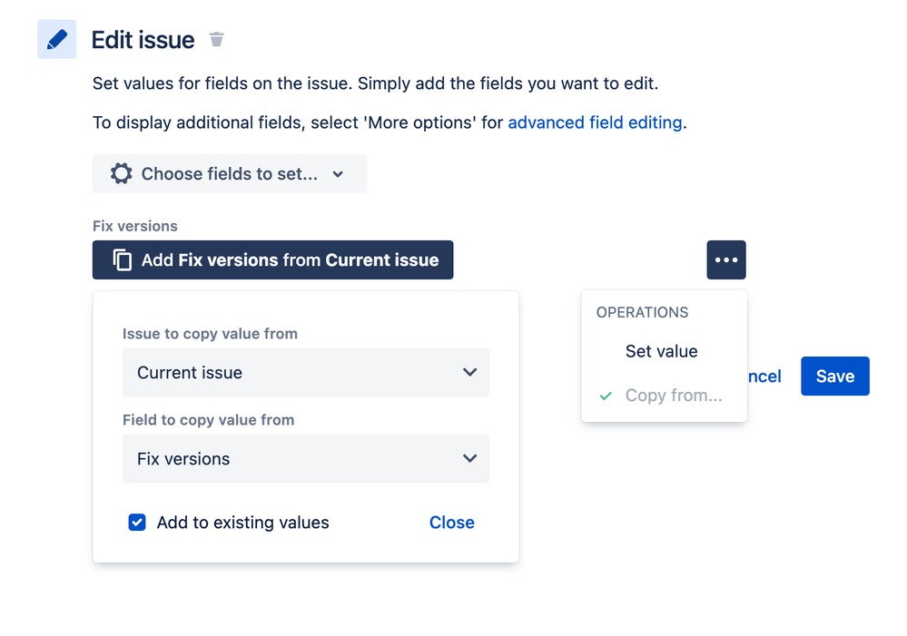Click the Edit issue heading text
This screenshot has height=636, width=907.
tap(143, 40)
